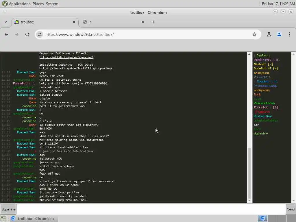Bookmark this page with the star icon
This screenshot has height=222, width=296.
(254, 34)
